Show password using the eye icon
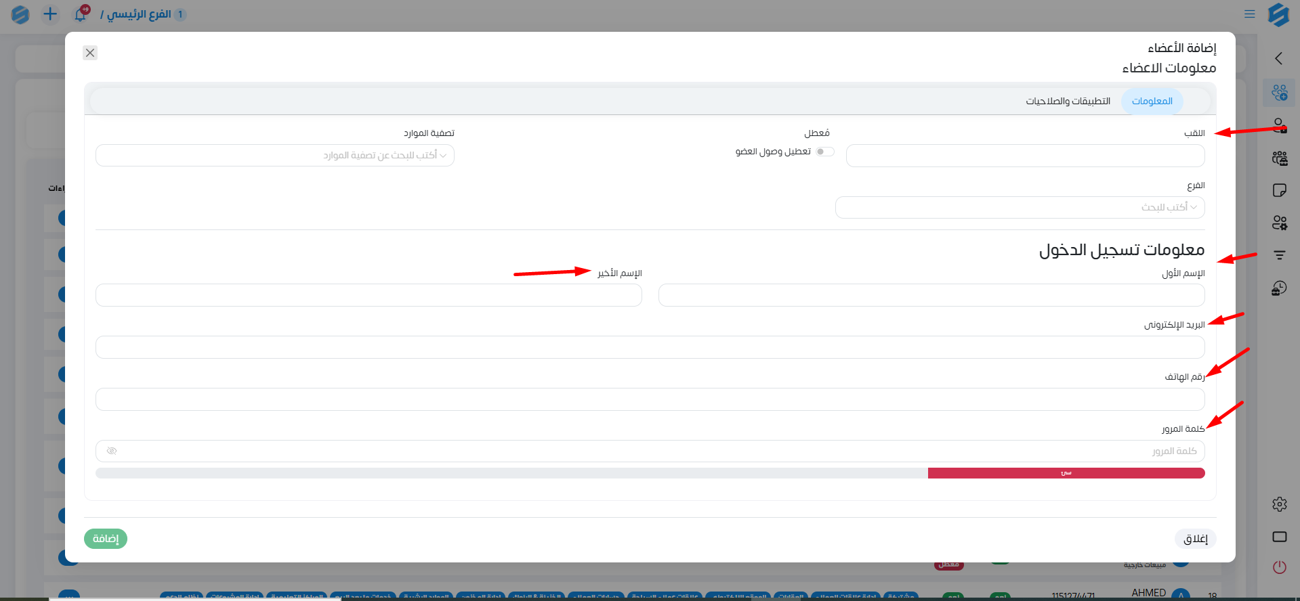1300x601 pixels. [112, 451]
